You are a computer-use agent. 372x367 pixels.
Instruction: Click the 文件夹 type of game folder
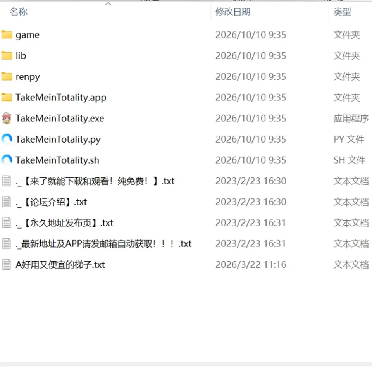[x=346, y=35]
